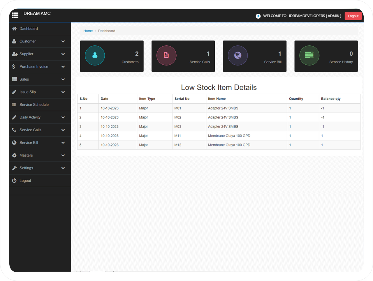Expand the Masters submenu chevron
This screenshot has width=373, height=281.
[63, 155]
